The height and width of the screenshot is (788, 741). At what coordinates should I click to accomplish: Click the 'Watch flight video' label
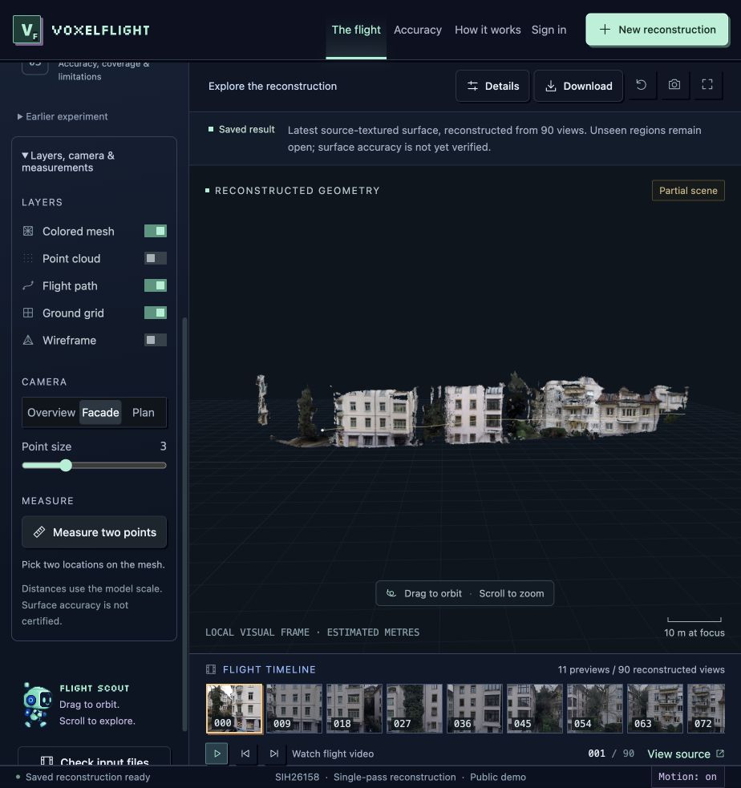(x=333, y=754)
